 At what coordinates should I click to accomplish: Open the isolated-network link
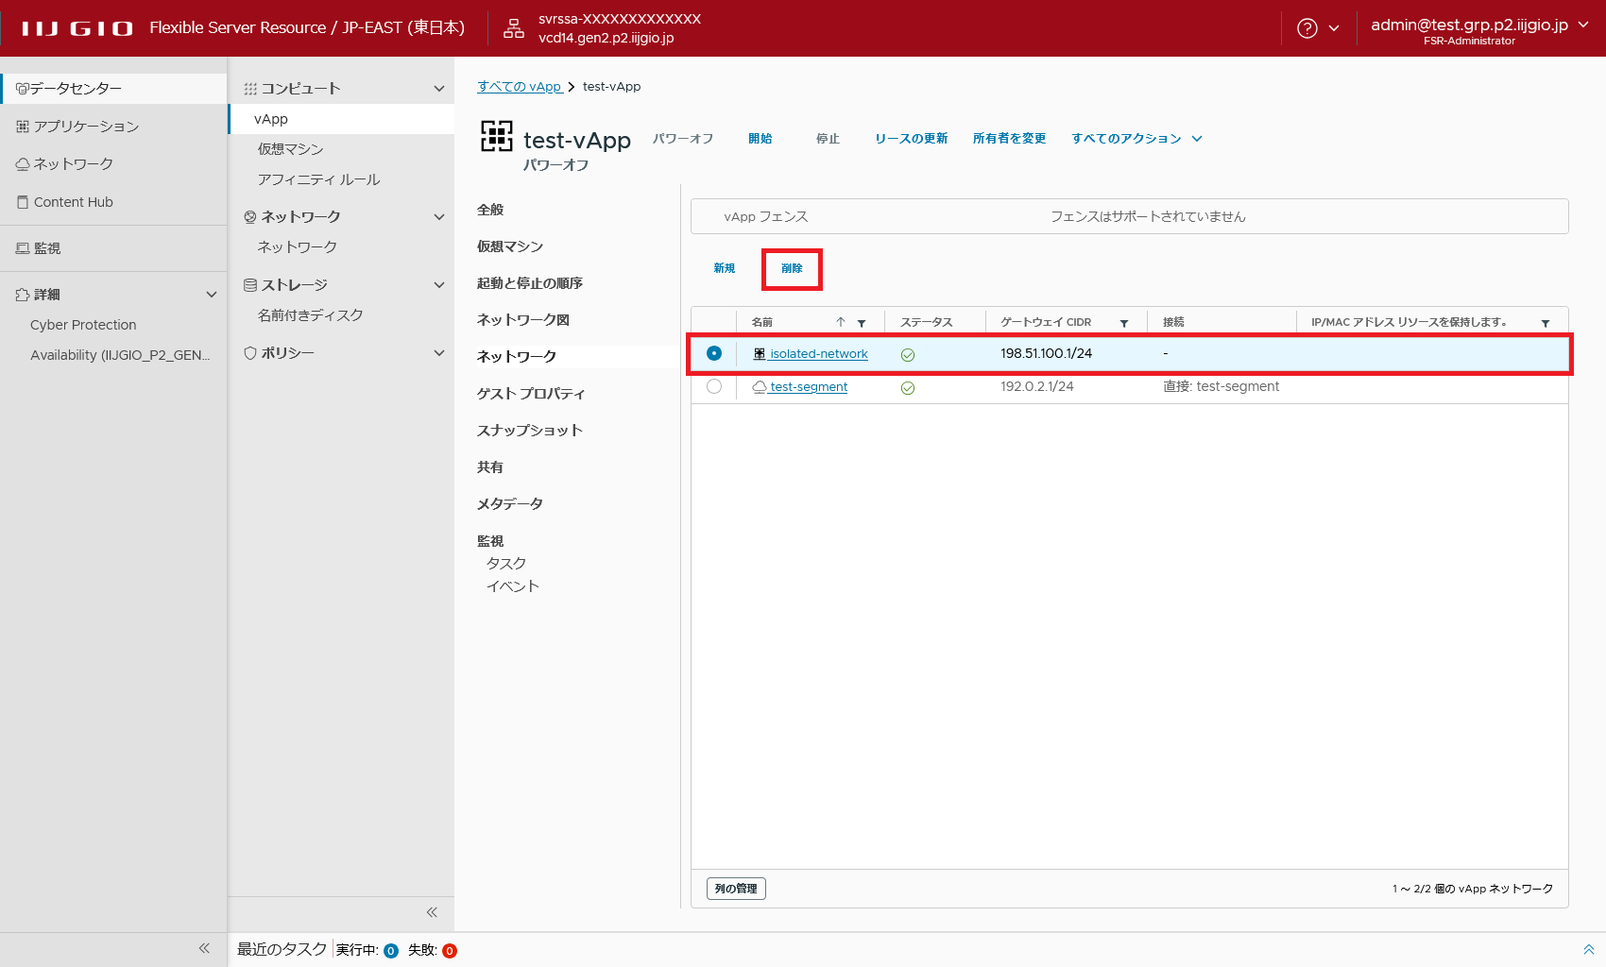point(818,354)
